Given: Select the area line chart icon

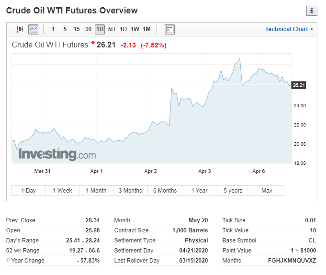Looking at the screenshot, I should tap(33, 29).
